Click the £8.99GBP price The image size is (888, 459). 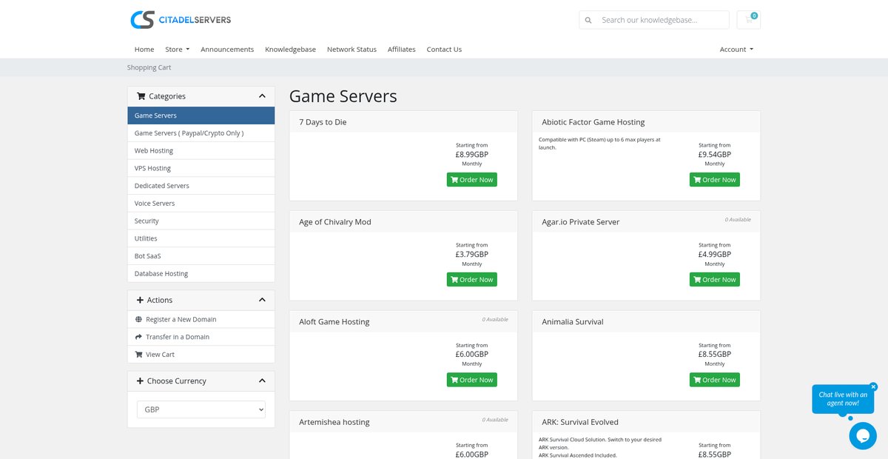(472, 155)
